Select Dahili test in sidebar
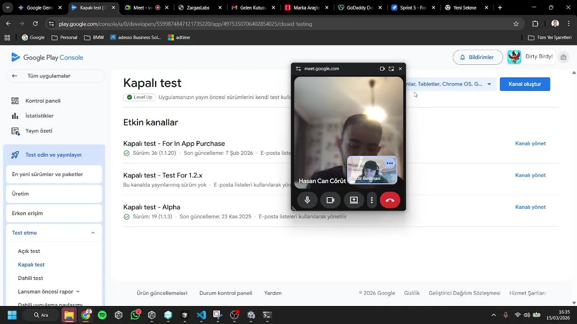577x324 pixels. [x=30, y=278]
